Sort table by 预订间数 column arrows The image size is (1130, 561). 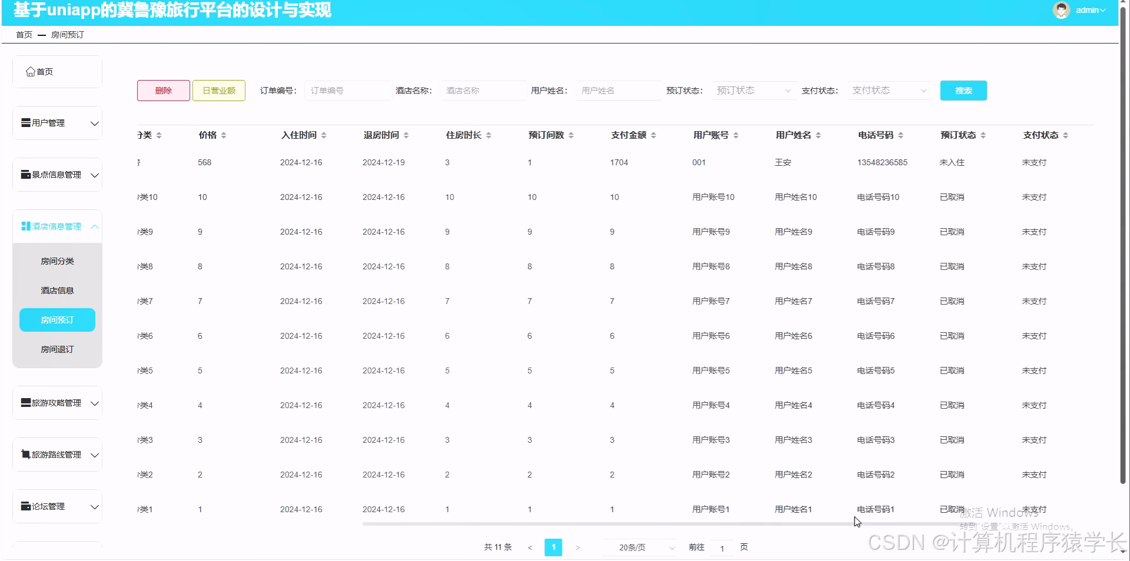(x=571, y=135)
